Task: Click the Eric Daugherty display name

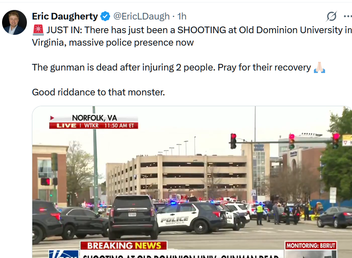Action: click(65, 16)
